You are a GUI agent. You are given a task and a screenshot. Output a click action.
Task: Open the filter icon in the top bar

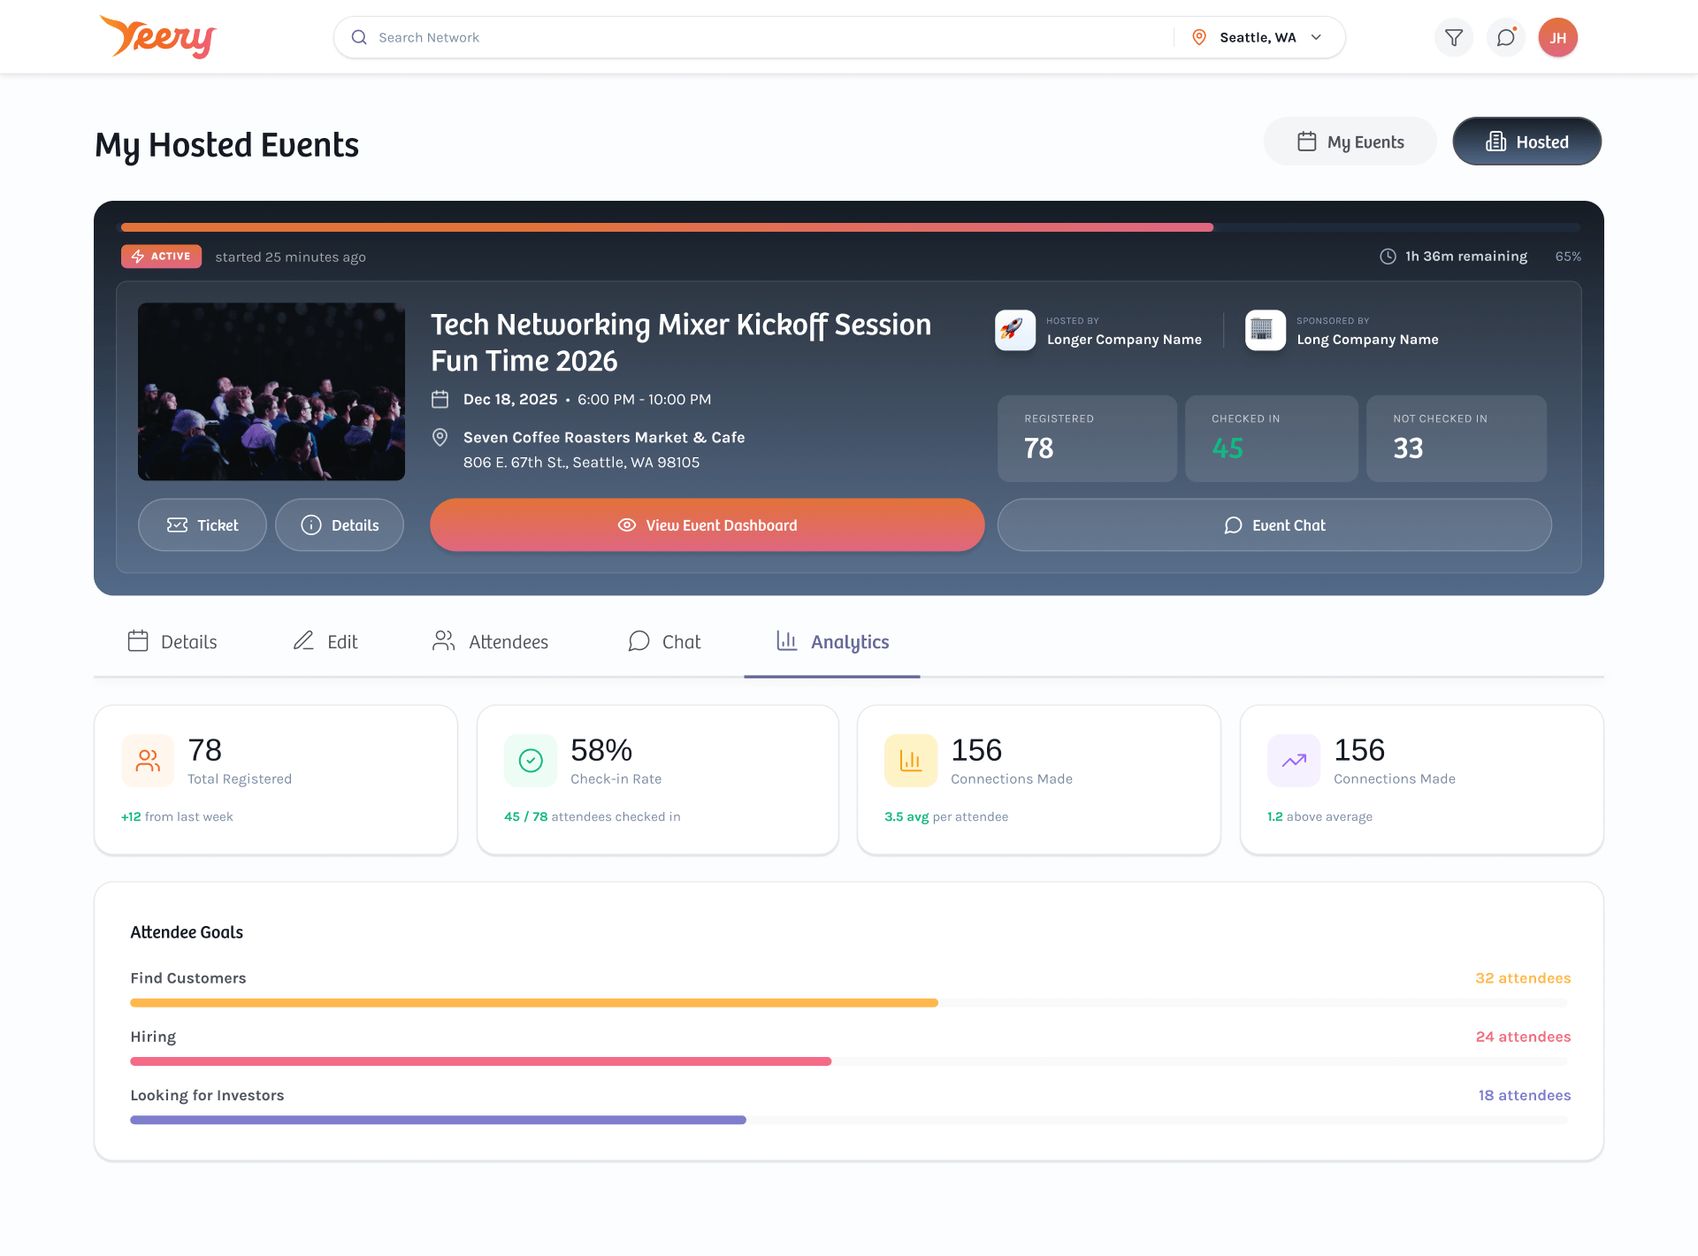coord(1454,37)
